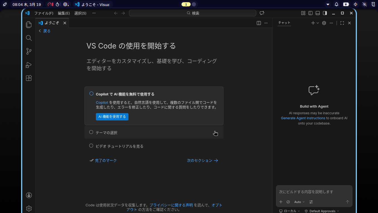378x213 pixels.
Task: Open the Run and Debug view
Action: tap(29, 65)
